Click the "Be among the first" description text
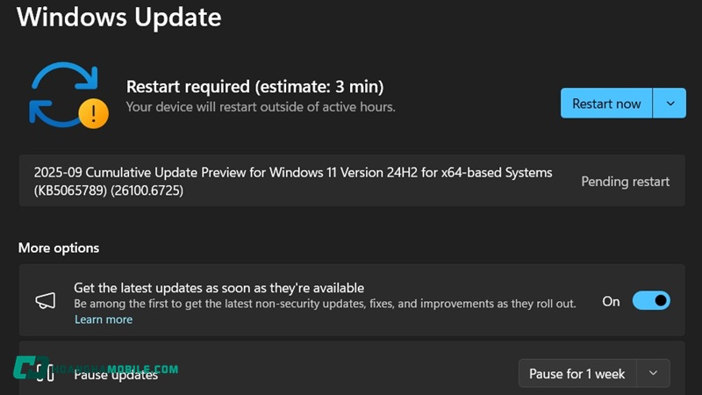Screen dimensions: 702x395 [325, 304]
